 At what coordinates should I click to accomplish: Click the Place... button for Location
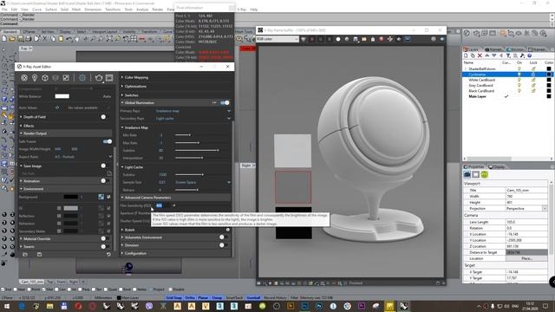526,258
